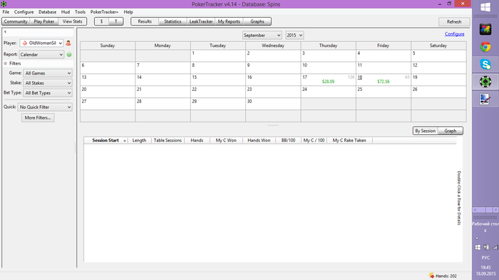Select September 17 showing $28.09
This screenshot has height=280, width=499.
click(328, 80)
